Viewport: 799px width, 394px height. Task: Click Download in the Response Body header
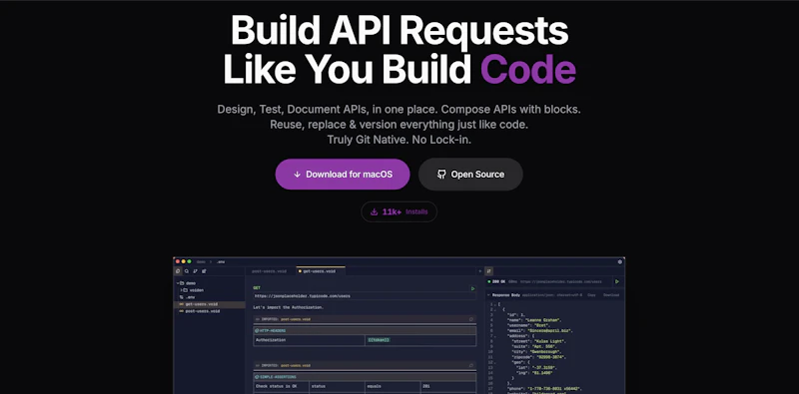pyautogui.click(x=611, y=294)
